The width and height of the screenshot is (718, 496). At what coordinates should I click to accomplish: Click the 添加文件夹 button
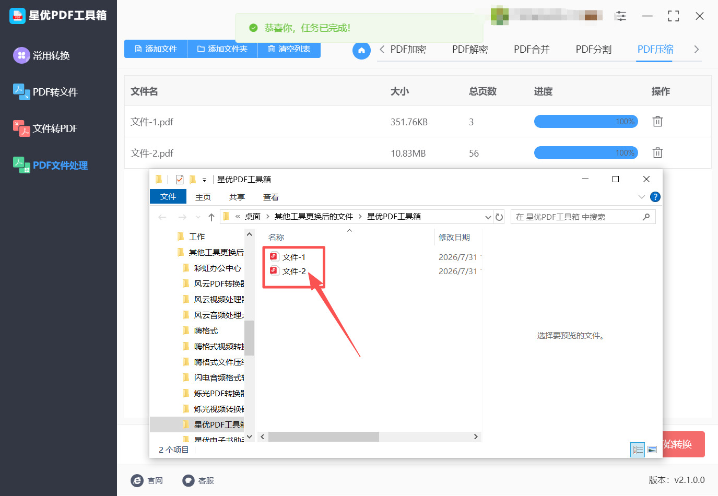point(222,49)
